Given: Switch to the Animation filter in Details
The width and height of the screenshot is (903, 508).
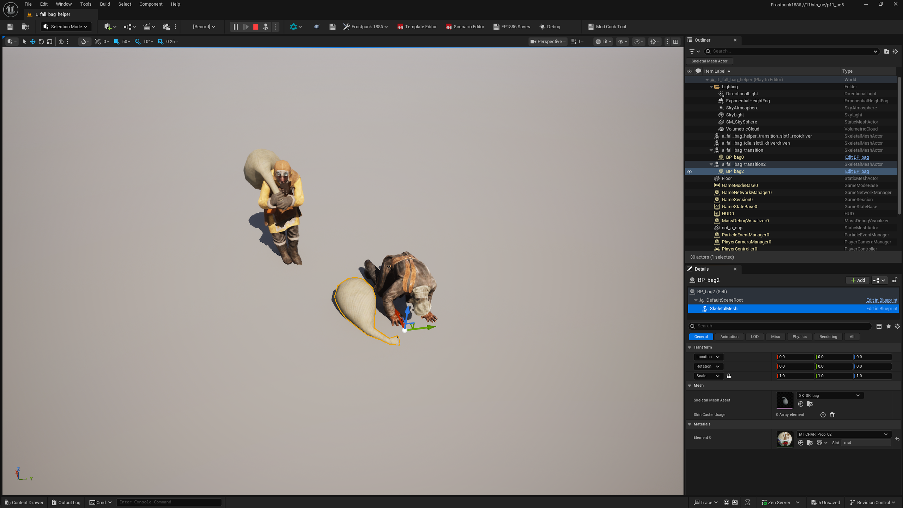Looking at the screenshot, I should tap(729, 337).
